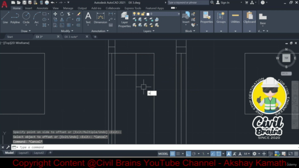The width and height of the screenshot is (299, 168).
Task: Click the MODEL space button
Action: point(163,154)
